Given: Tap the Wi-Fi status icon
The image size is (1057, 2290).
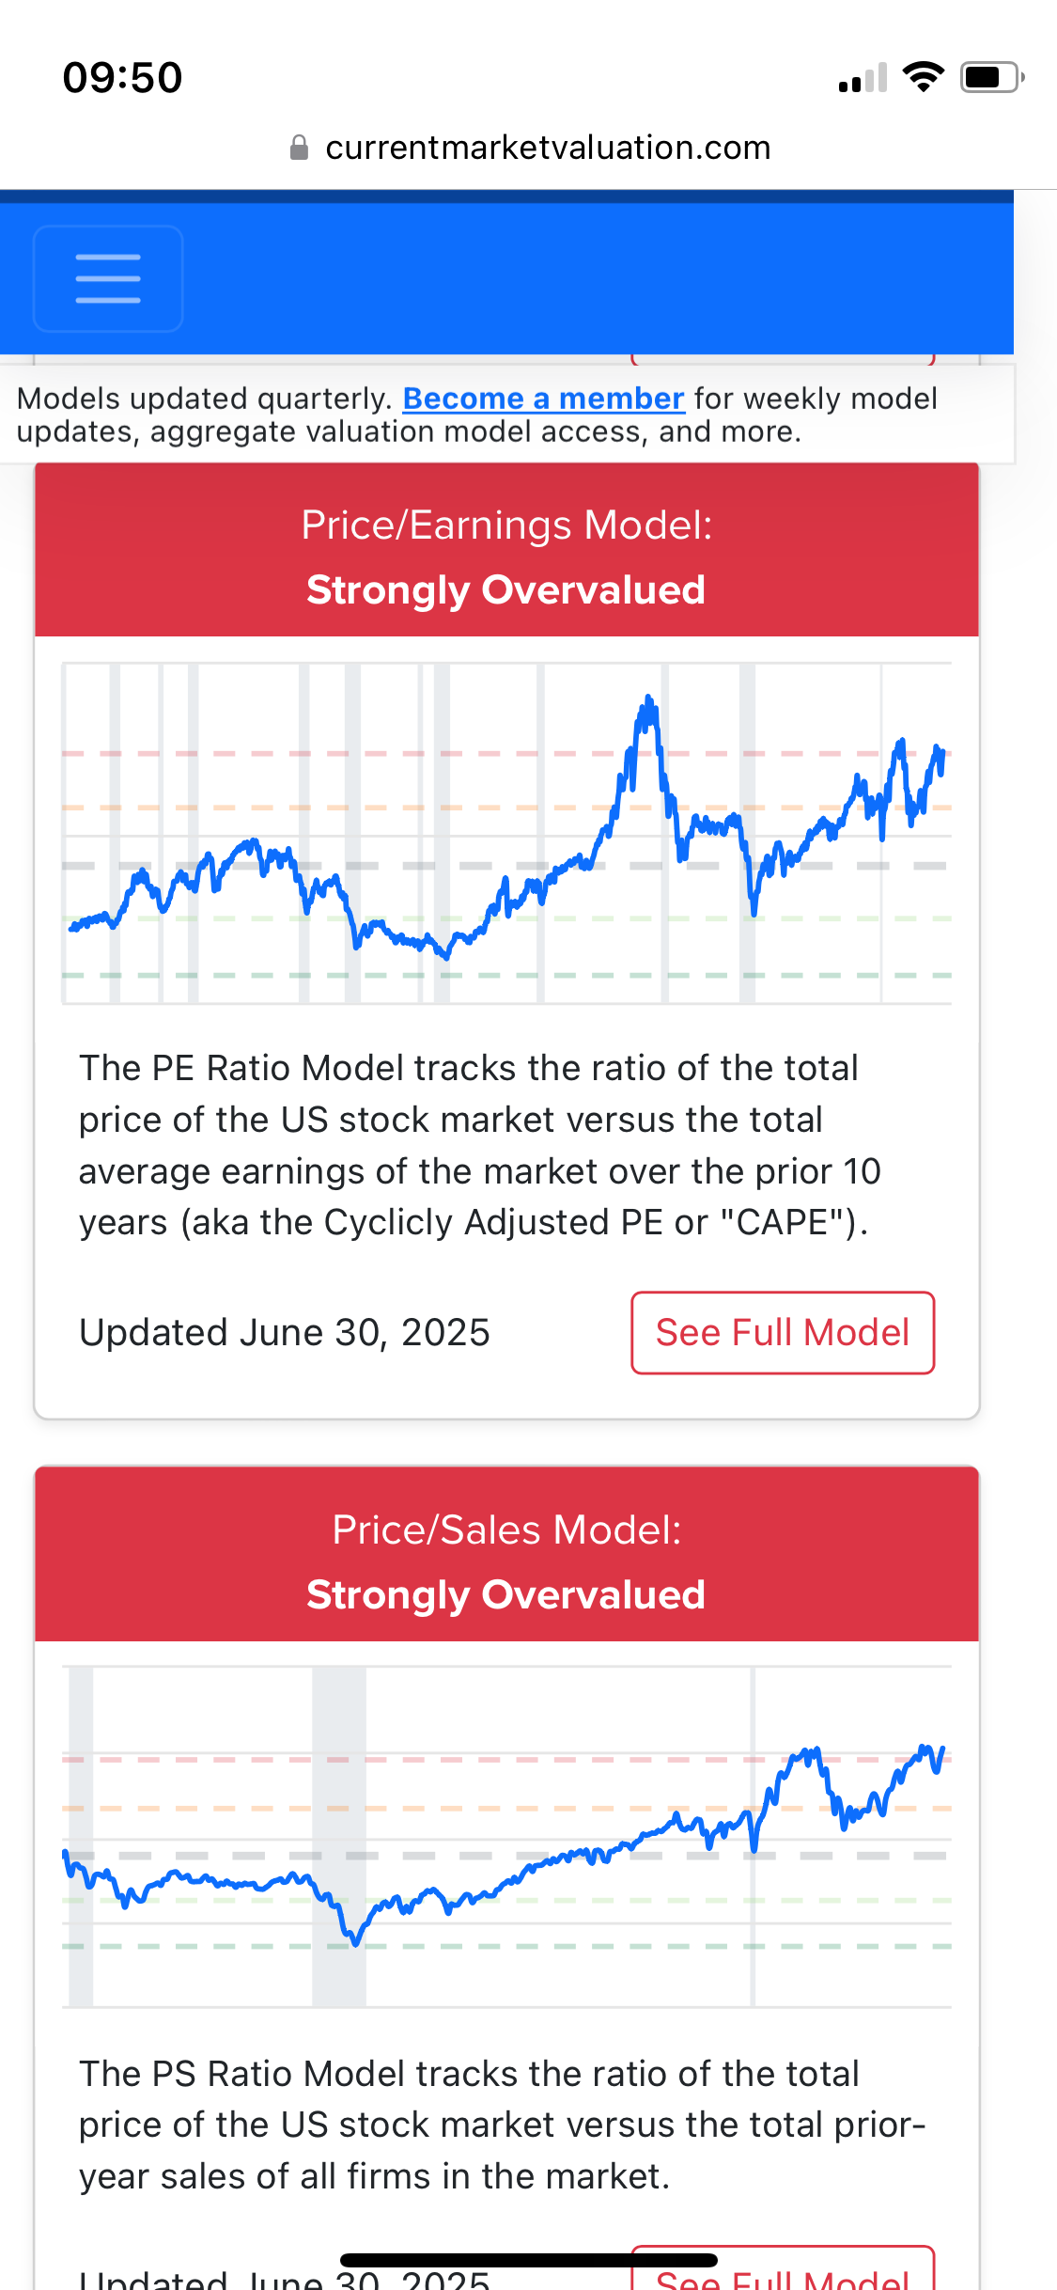Looking at the screenshot, I should point(923,77).
